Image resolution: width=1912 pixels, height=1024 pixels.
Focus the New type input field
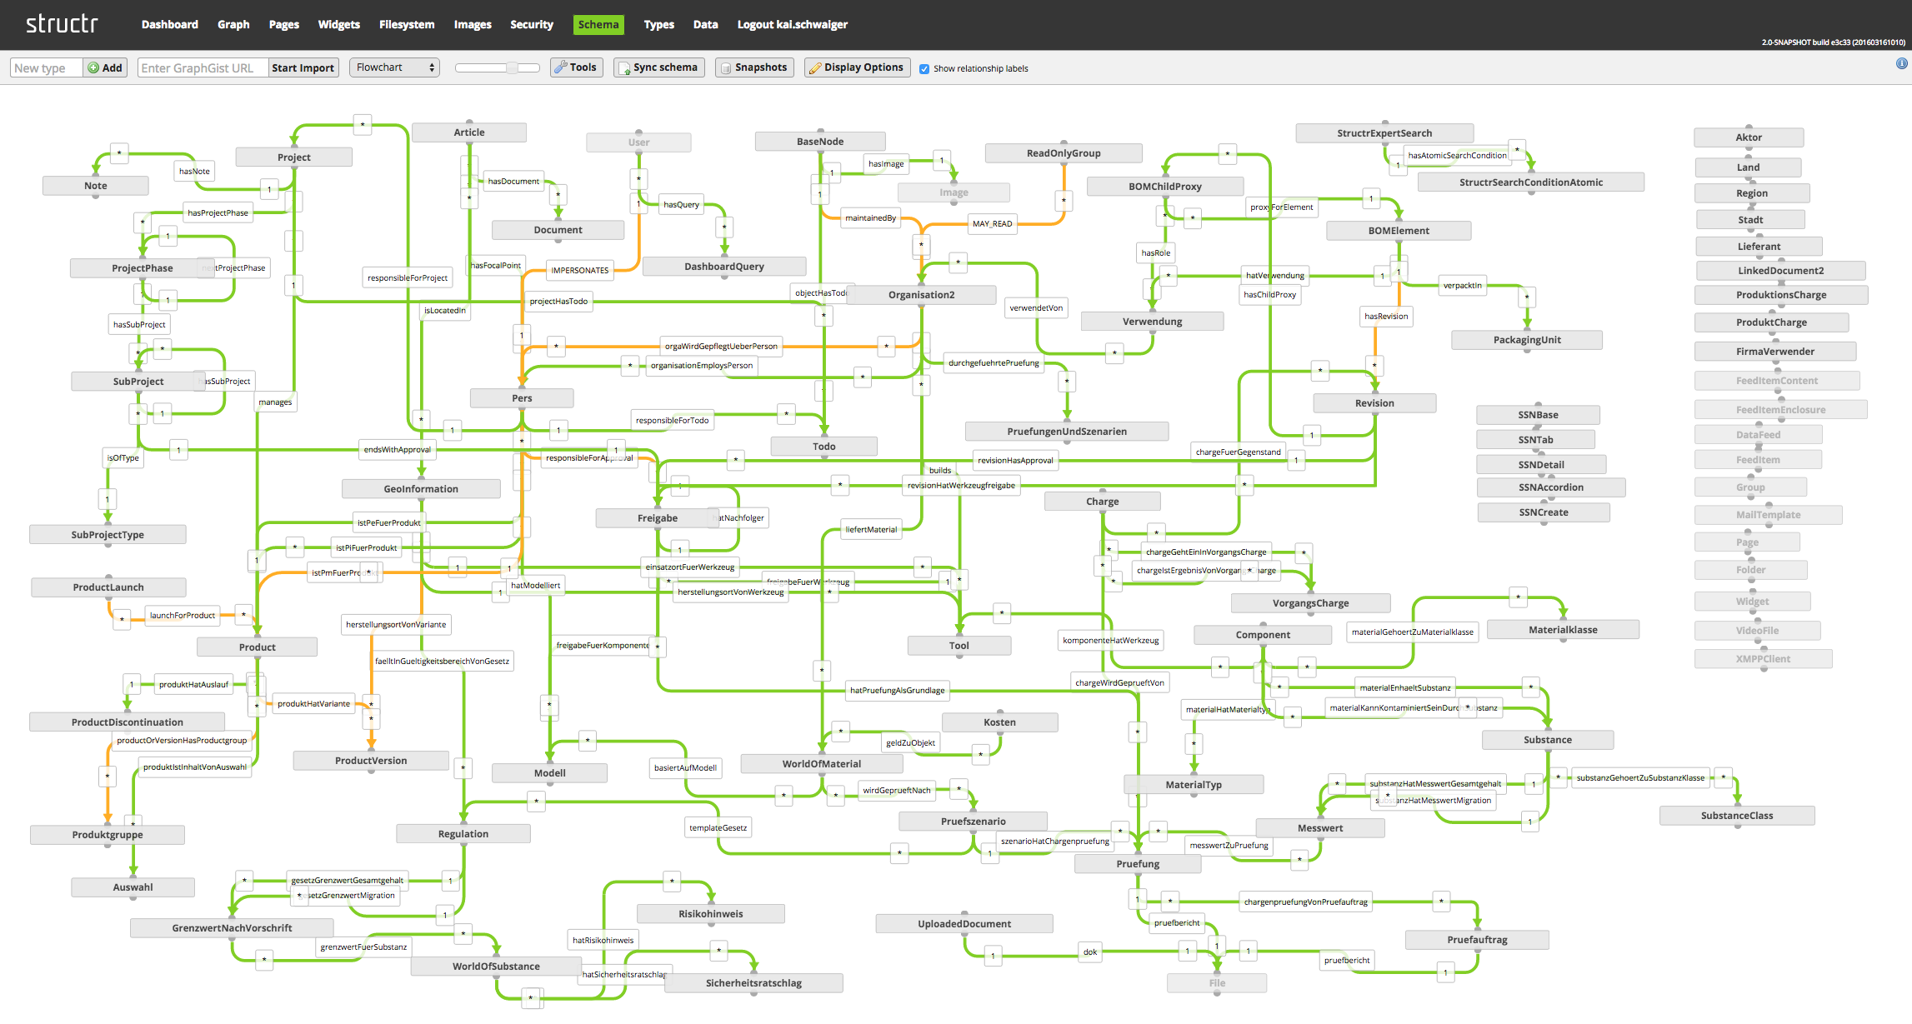click(x=47, y=68)
